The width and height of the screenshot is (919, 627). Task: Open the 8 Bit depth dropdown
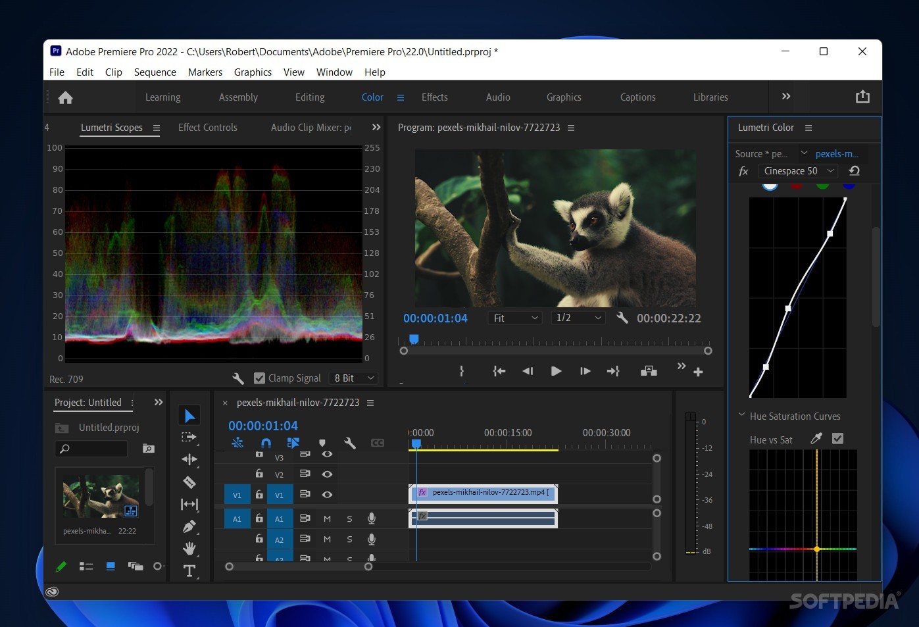point(353,378)
